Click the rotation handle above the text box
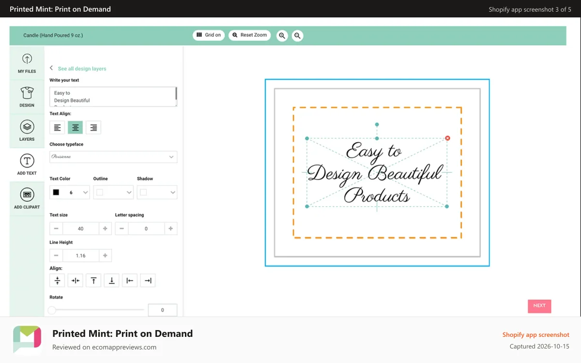This screenshot has width=581, height=363. [377, 124]
